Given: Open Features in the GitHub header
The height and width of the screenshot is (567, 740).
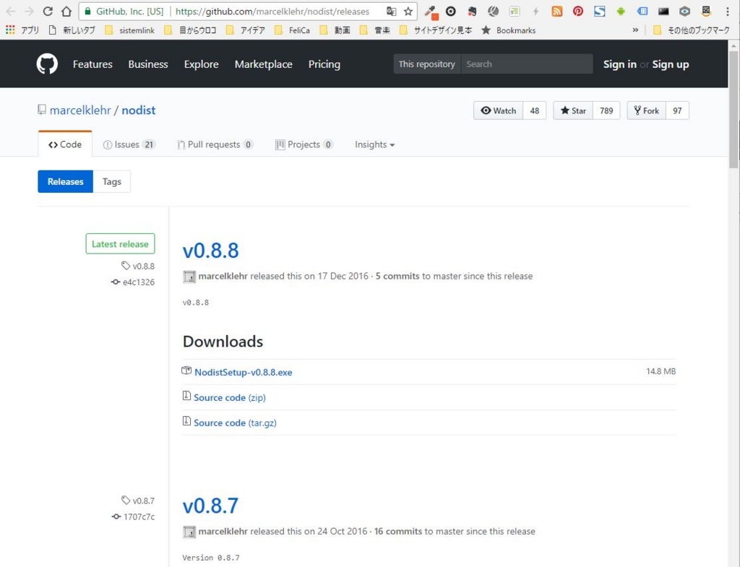Looking at the screenshot, I should (92, 64).
